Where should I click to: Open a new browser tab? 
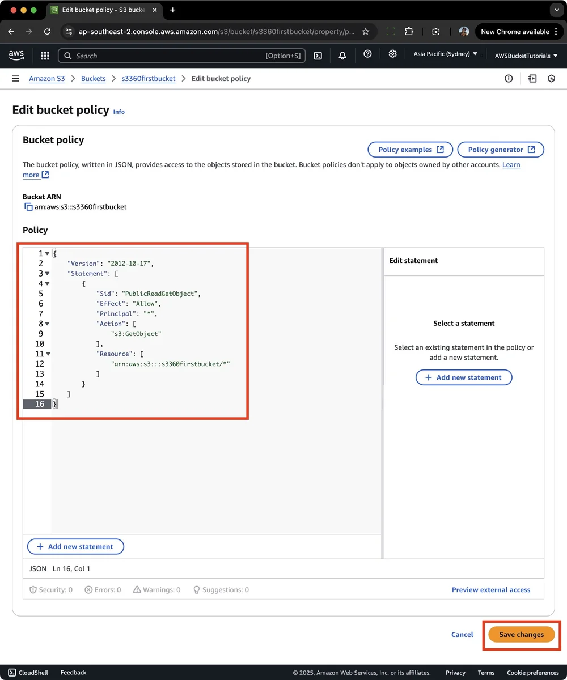pos(172,10)
